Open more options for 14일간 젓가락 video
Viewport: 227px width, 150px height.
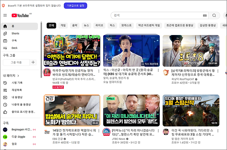tap(99, 131)
